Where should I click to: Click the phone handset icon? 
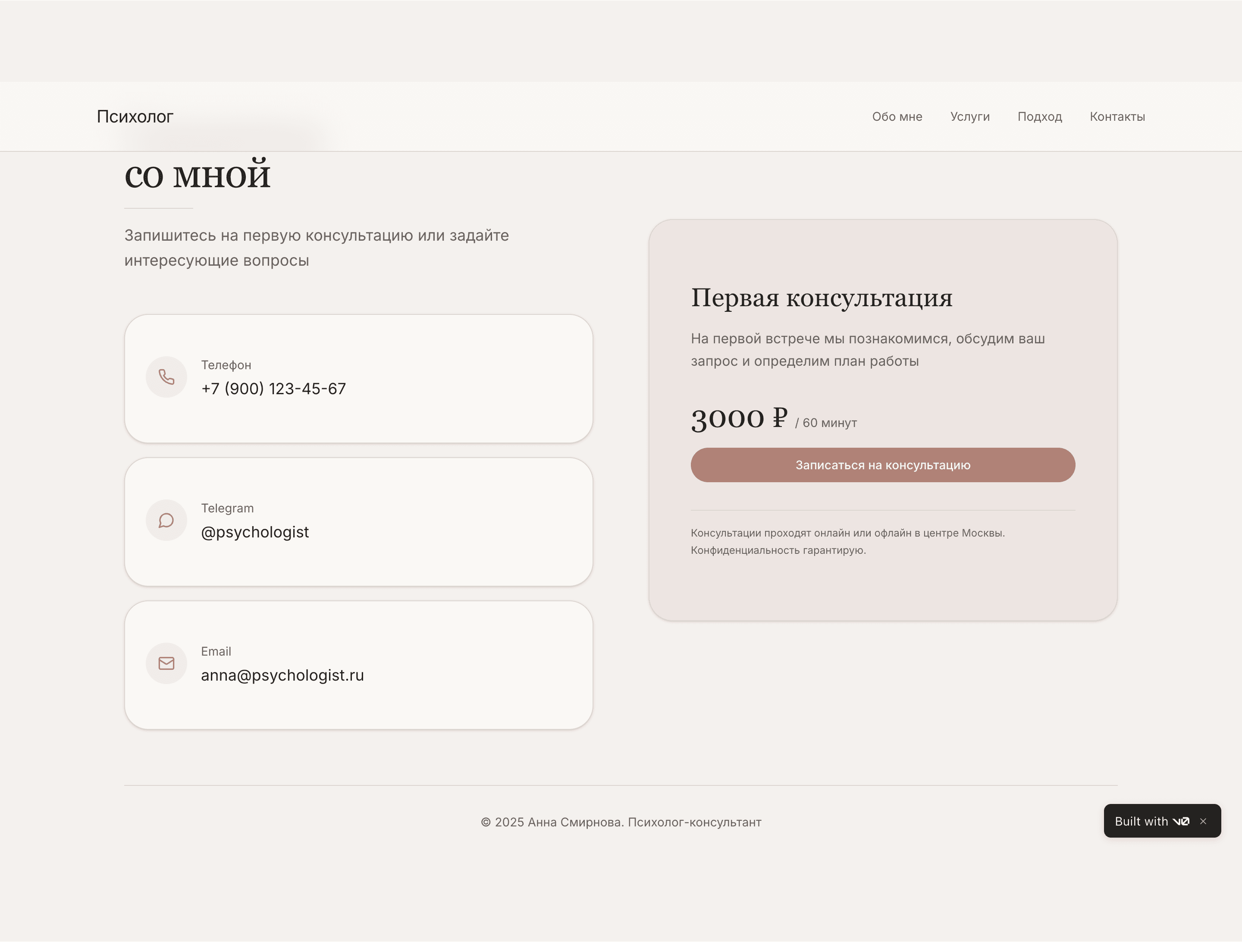pos(166,377)
